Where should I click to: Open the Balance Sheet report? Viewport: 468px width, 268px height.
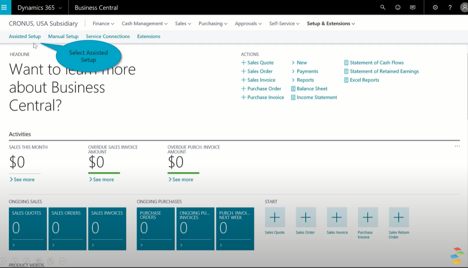click(309, 88)
